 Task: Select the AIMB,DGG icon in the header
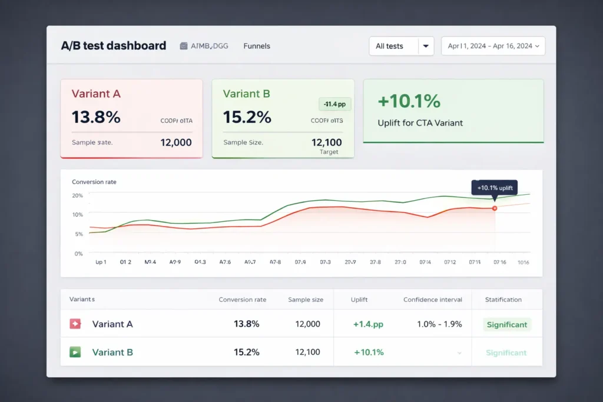click(x=183, y=45)
